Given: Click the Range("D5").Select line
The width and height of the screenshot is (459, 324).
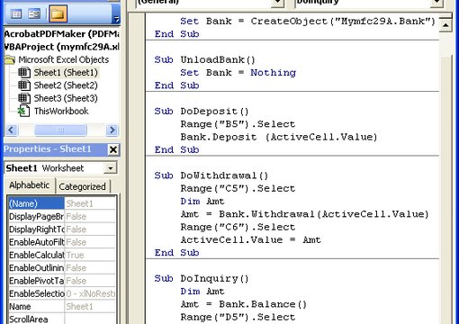Looking at the screenshot, I should tap(238, 317).
